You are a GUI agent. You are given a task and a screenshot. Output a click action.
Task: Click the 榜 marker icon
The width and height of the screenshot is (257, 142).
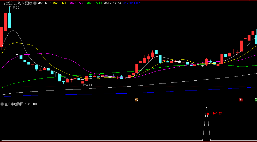[x=136, y=100]
